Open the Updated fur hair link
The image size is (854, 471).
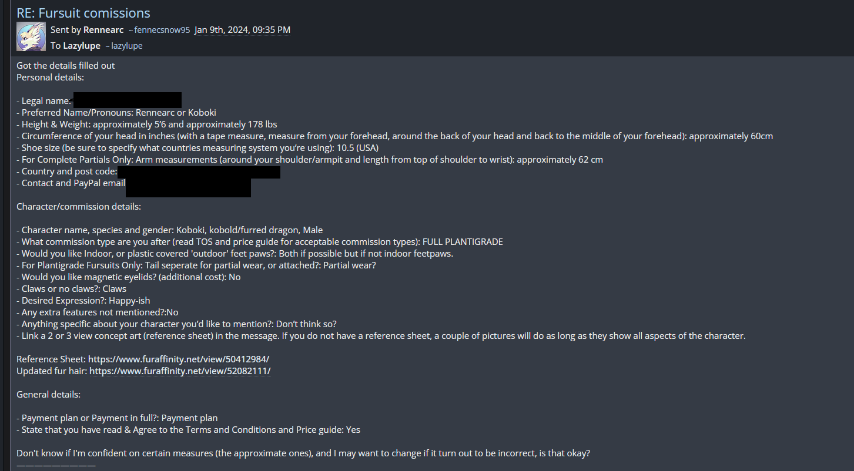tap(180, 371)
